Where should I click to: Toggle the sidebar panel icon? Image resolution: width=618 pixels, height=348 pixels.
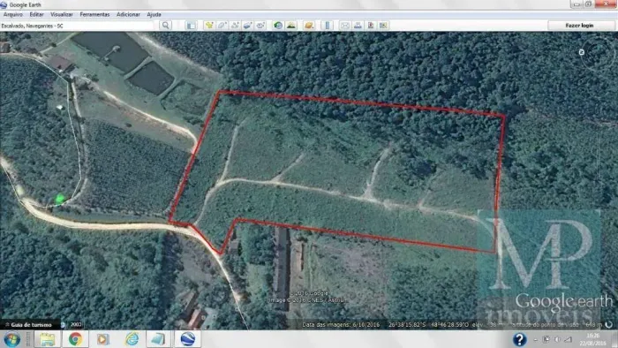(192, 26)
